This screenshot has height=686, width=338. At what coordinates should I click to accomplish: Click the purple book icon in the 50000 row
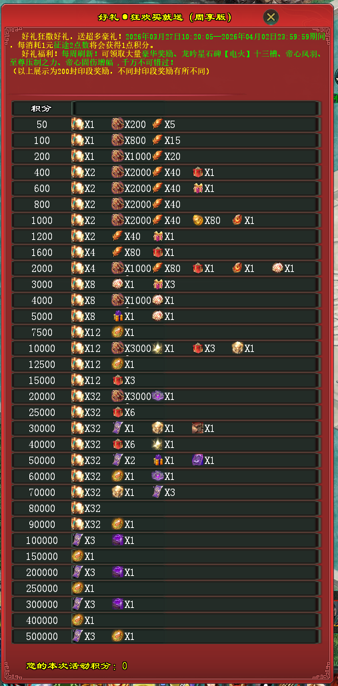click(197, 460)
